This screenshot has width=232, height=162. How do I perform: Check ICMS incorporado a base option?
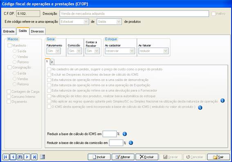tap(49, 107)
